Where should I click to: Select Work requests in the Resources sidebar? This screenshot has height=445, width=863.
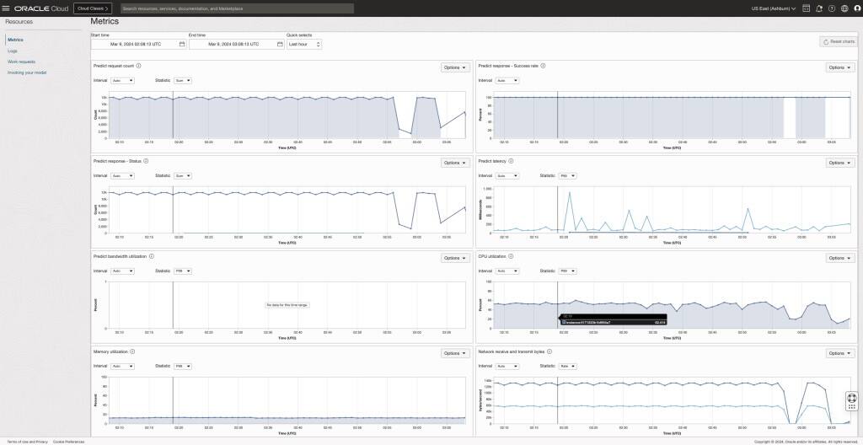coord(21,62)
